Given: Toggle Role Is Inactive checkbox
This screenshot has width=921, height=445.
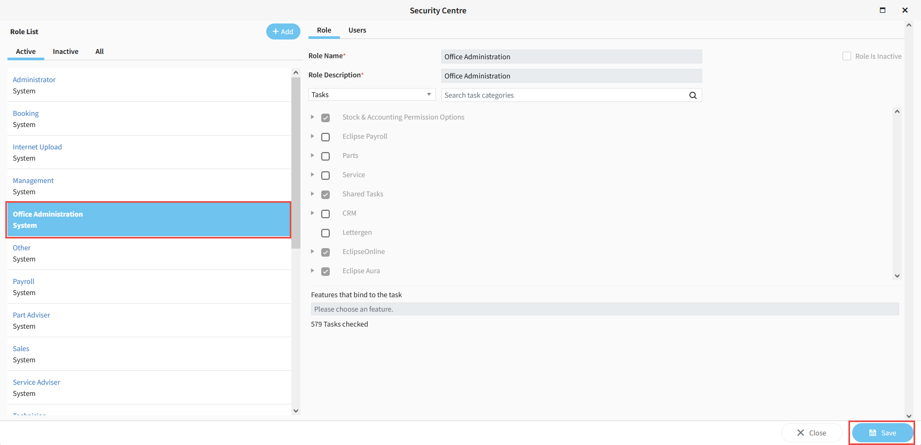Looking at the screenshot, I should 847,56.
